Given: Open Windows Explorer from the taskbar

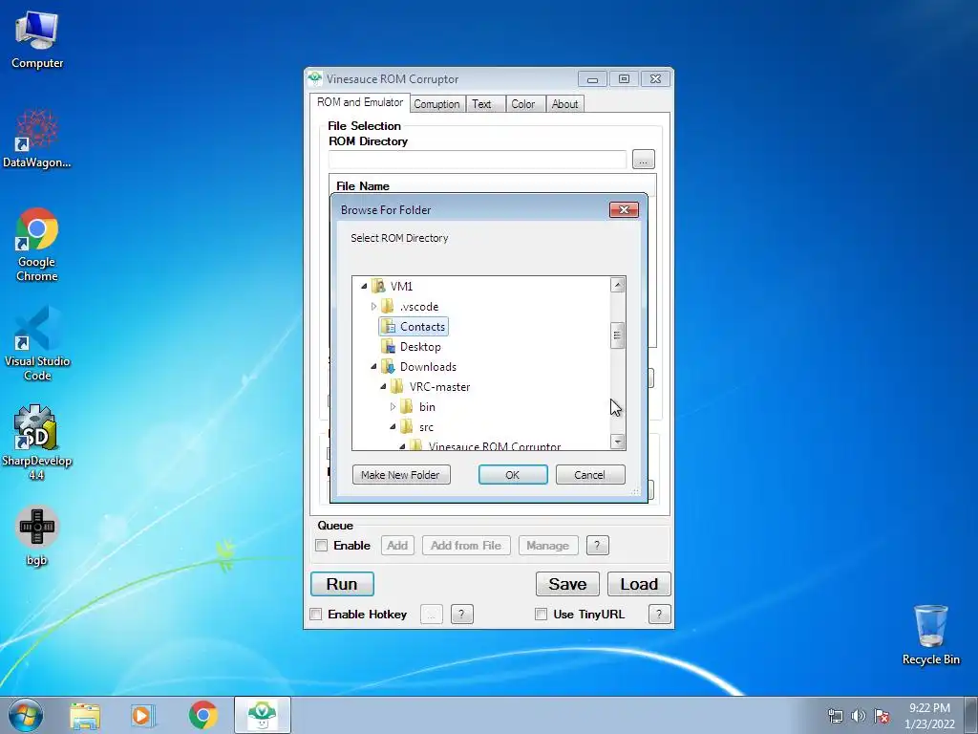Looking at the screenshot, I should [85, 715].
